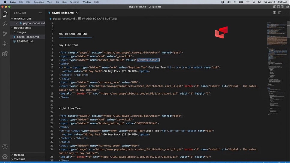Toggle the bottom panel visibility
This screenshot has width=290, height=163.
pos(278,7)
